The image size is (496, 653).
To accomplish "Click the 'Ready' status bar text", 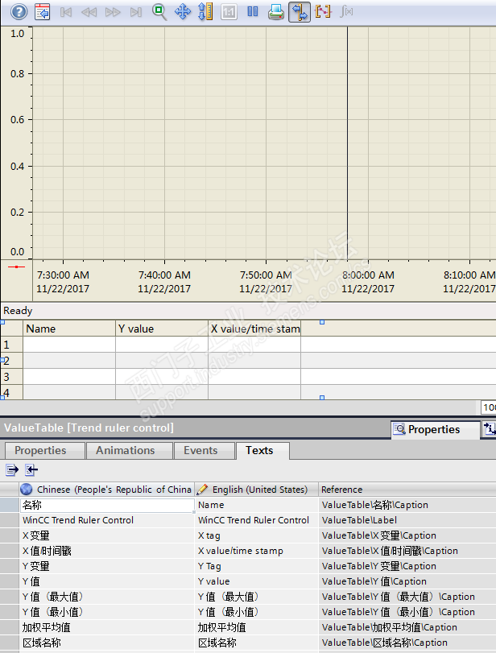I will 18,311.
